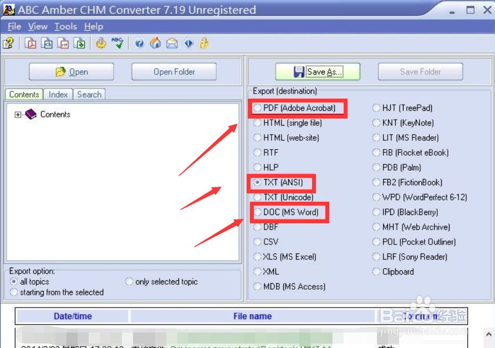Image resolution: width=495 pixels, height=348 pixels.
Task: Click the purple book Contents icon
Action: (31, 114)
